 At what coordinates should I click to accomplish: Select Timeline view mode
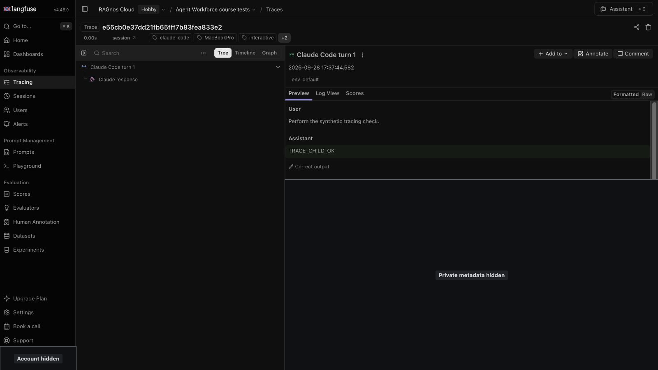pos(245,53)
